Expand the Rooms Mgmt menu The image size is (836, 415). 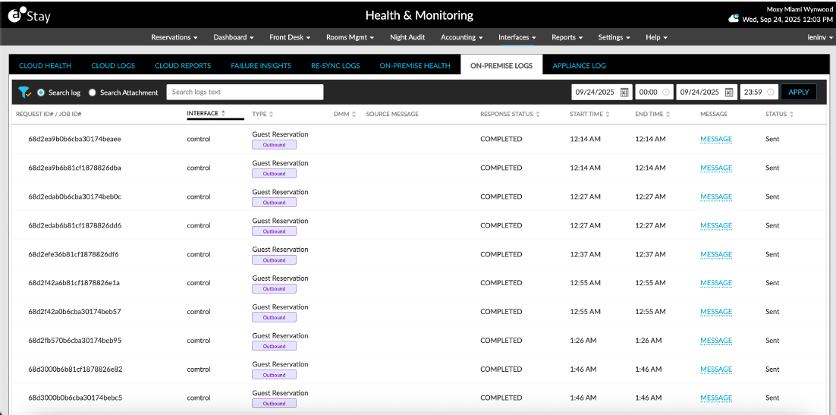point(352,37)
